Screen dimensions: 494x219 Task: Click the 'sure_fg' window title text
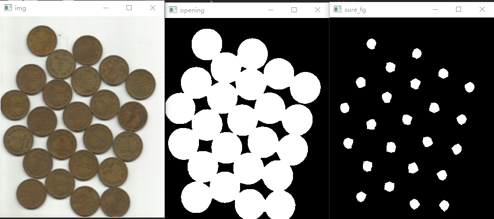(355, 10)
